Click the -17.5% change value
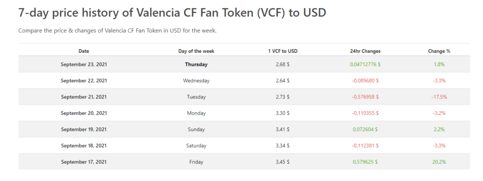483x181 pixels. pyautogui.click(x=439, y=97)
